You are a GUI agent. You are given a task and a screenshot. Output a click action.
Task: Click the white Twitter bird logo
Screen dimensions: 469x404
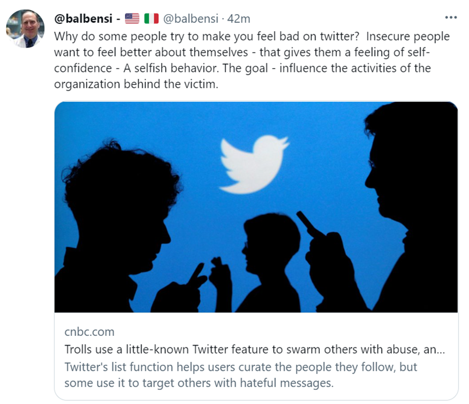[x=254, y=162]
